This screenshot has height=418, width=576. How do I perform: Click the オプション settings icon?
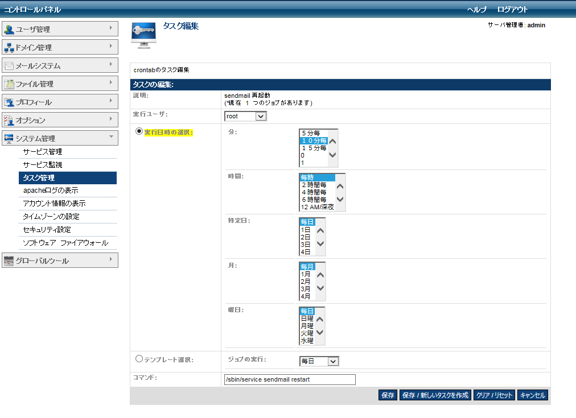point(9,121)
